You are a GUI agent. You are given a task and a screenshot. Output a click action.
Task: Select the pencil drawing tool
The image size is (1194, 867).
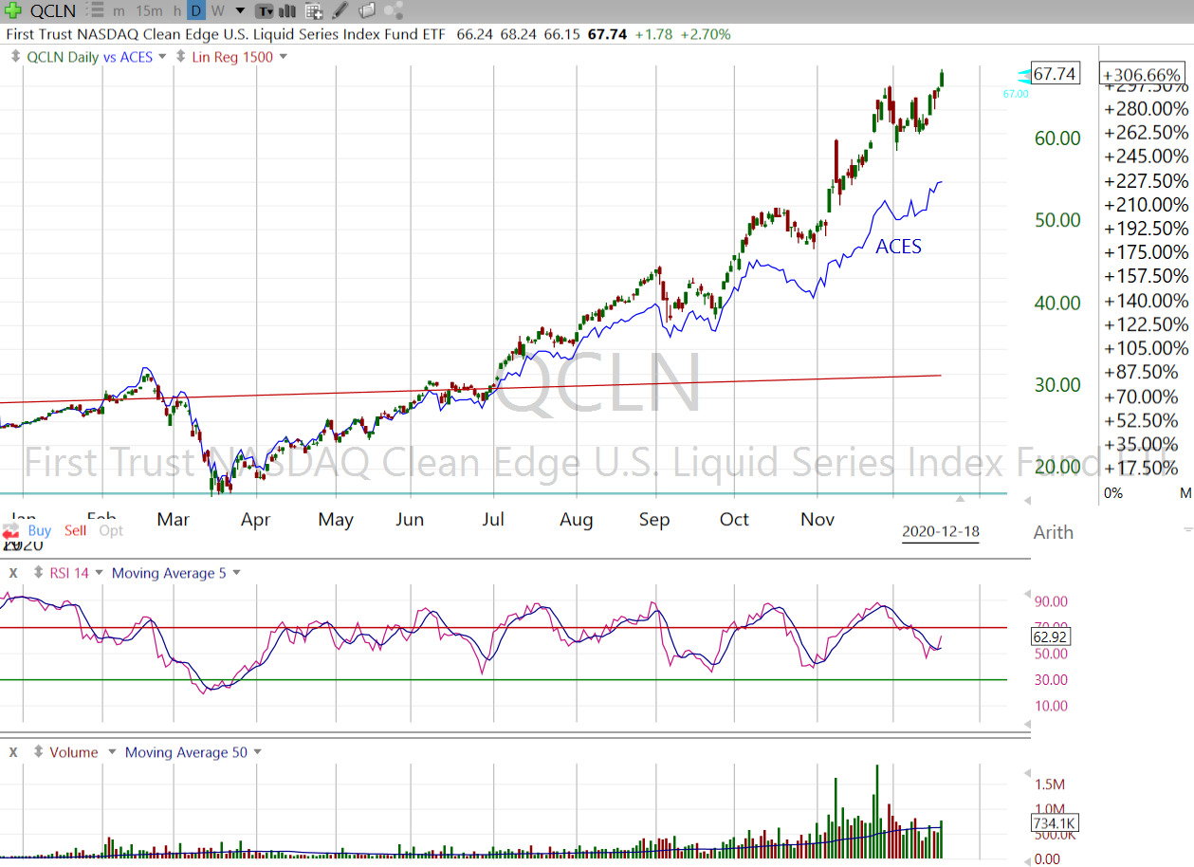341,11
